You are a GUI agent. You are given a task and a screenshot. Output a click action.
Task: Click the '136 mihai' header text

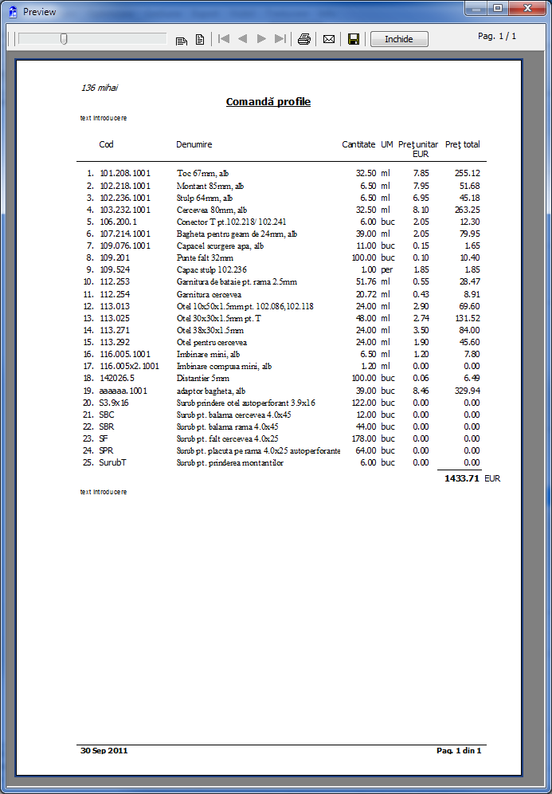[100, 88]
